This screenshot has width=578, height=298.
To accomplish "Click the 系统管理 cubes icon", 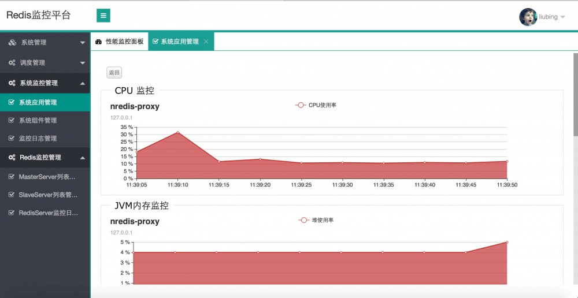I will click(12, 42).
